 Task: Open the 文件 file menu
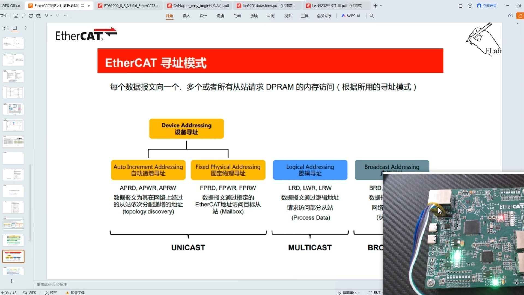4,16
